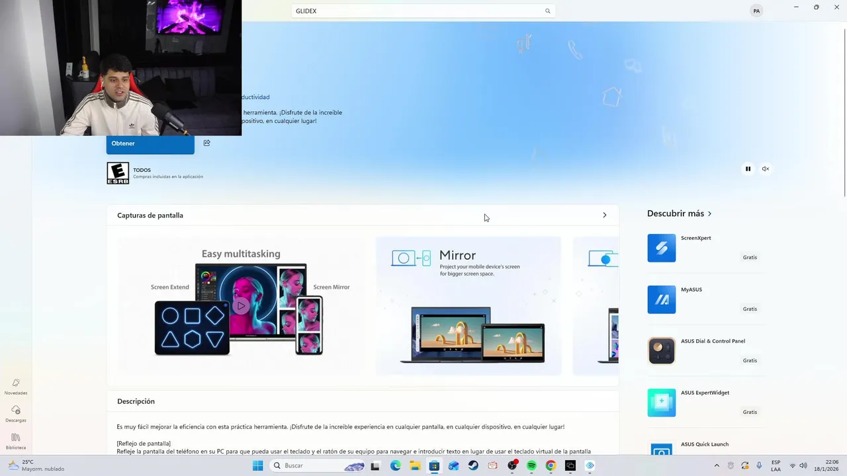Viewport: 847px width, 476px height.
Task: Click the Capturas de pantalla heading
Action: [150, 216]
